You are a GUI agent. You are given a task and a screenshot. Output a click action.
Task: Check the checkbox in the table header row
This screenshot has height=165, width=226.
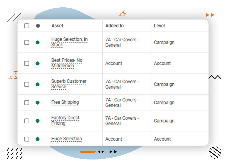coord(27,26)
